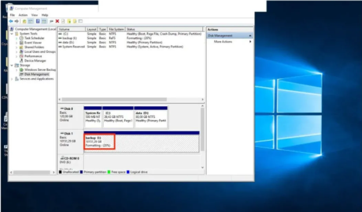362x212 pixels.
Task: Expand the Performance node arrow
Action: point(17,56)
